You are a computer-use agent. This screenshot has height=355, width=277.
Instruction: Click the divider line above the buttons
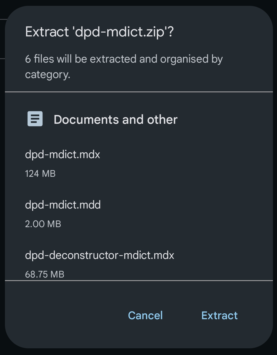tap(139, 280)
